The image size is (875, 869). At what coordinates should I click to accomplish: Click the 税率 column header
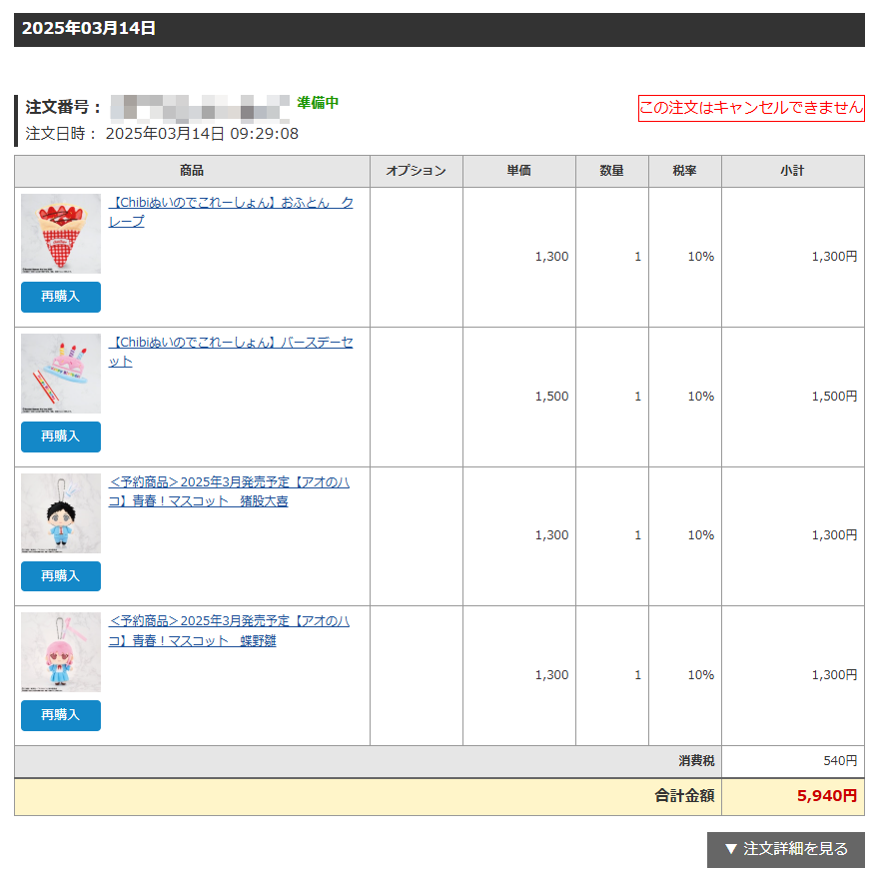(684, 171)
